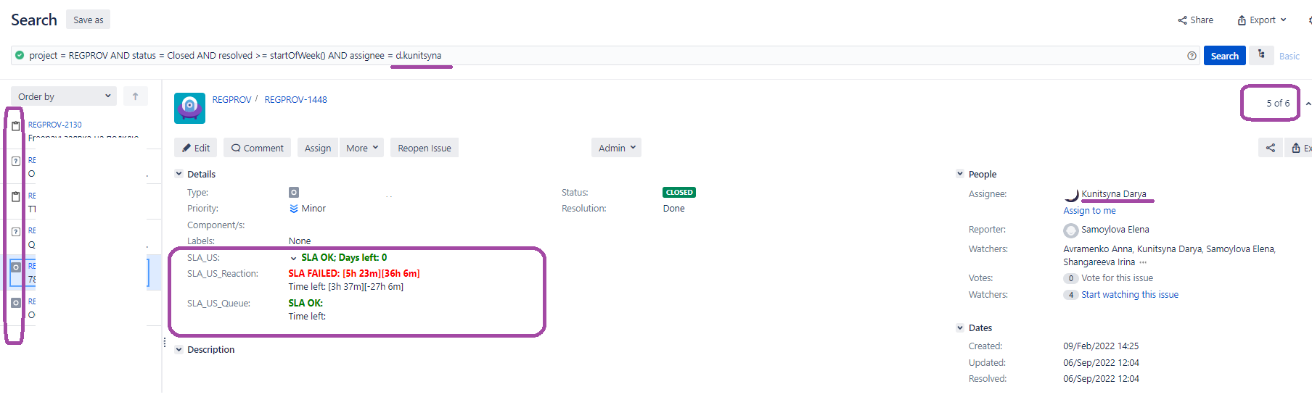Image resolution: width=1312 pixels, height=405 pixels.
Task: Click the Created date 09/Feb/2022 14:25
Action: tap(1102, 346)
